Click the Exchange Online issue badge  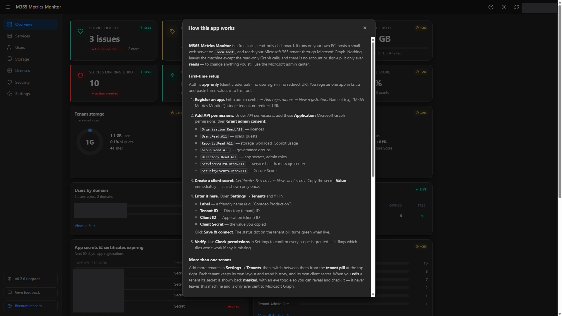coord(106,49)
